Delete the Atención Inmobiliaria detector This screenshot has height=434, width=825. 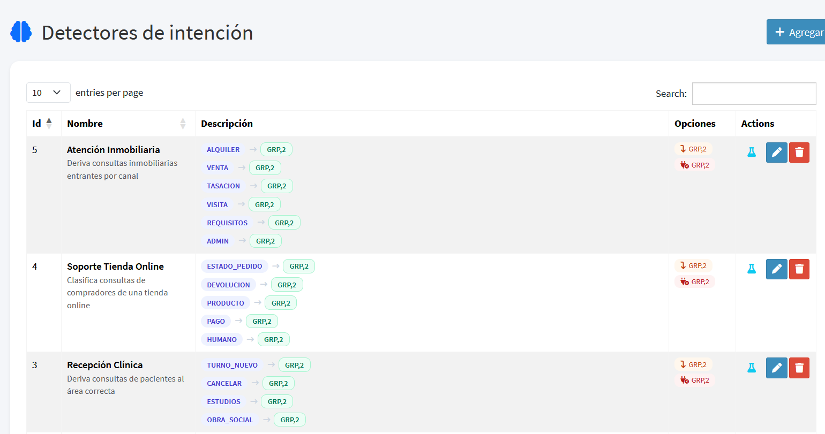coord(799,153)
